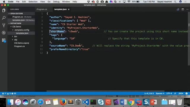Image resolution: width=190 pixels, height=107 pixels.
Task: Open Skype from the dock
Action: coord(101,102)
